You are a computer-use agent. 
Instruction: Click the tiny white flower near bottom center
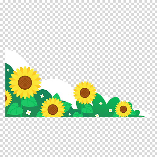[70, 114]
